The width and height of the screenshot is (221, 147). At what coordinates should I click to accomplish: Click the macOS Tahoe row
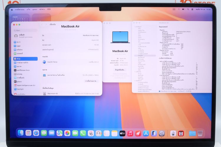70,62
